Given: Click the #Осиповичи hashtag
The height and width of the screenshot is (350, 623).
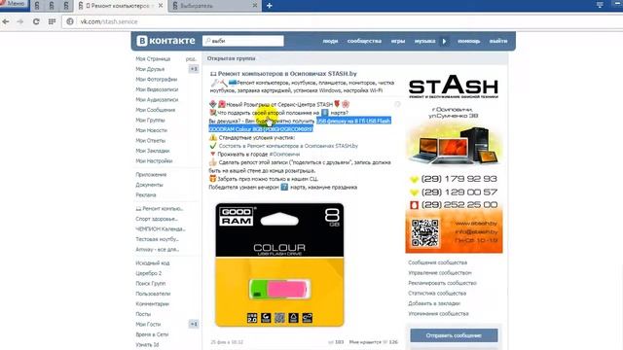Looking at the screenshot, I should click(284, 155).
